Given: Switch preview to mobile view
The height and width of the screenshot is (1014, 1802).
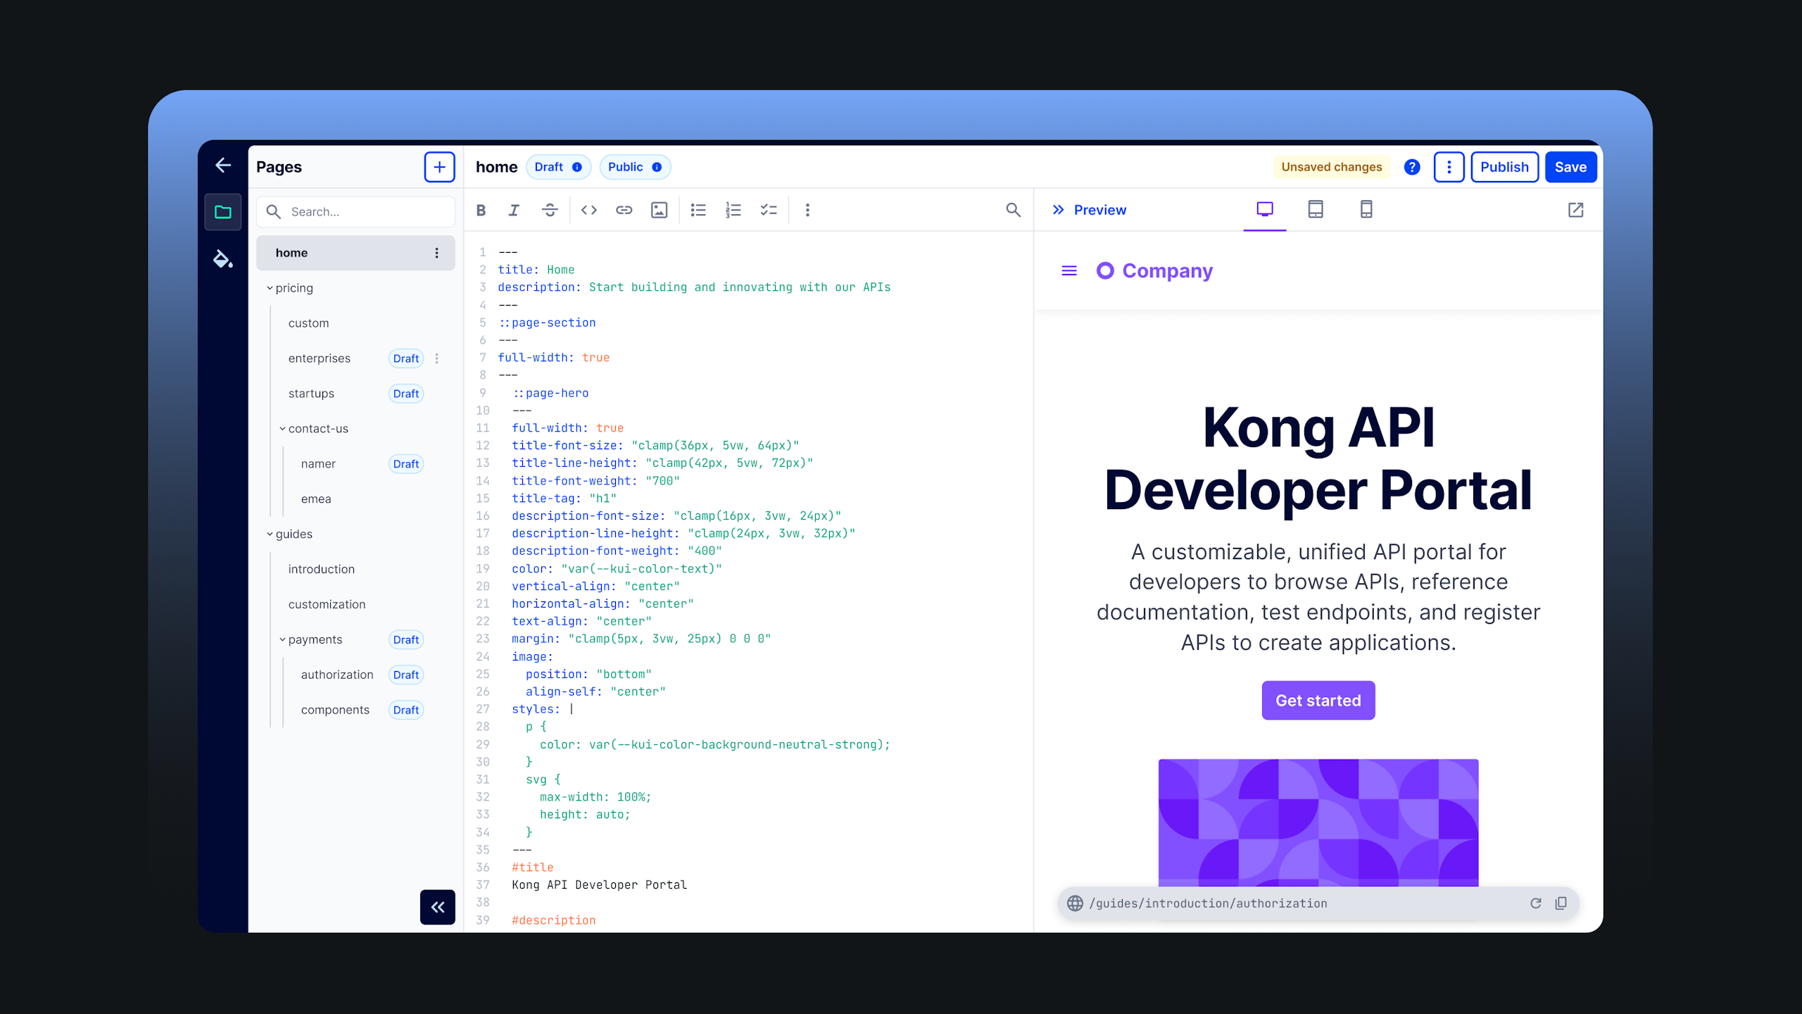Looking at the screenshot, I should (1366, 209).
